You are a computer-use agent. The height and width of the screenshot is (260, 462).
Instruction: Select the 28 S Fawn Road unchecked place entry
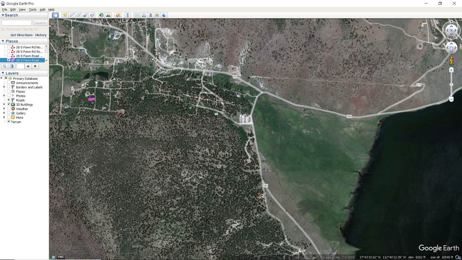pos(29,56)
